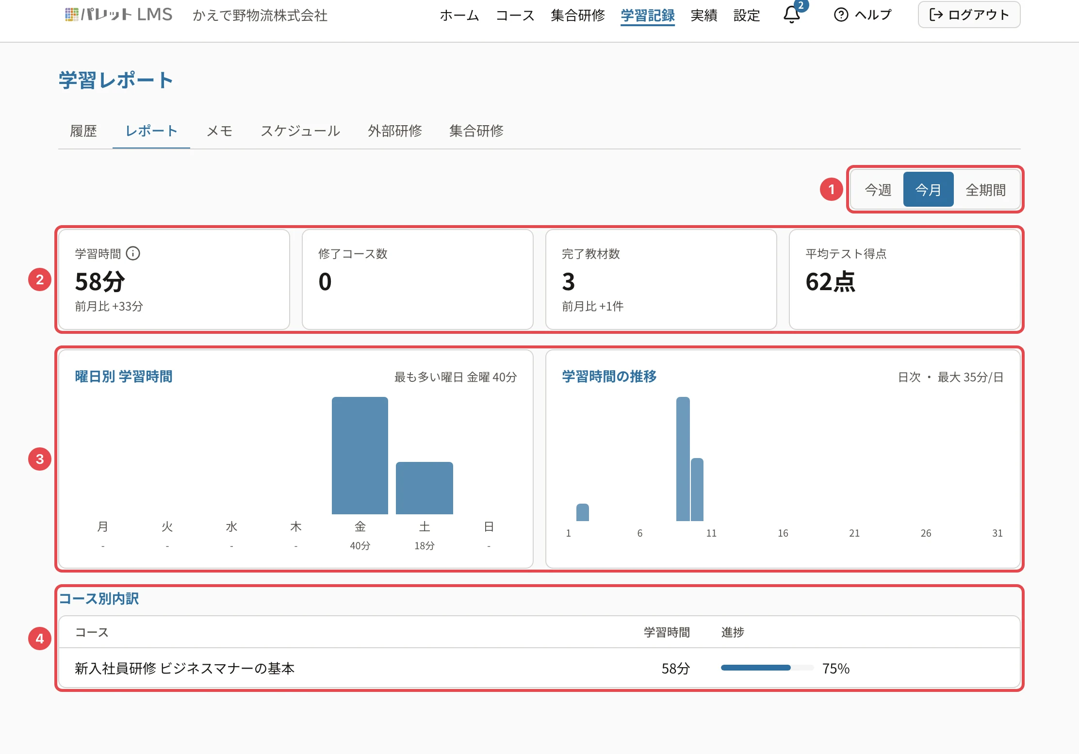Screen dimensions: 1079x754
Task: Click the company name かえで野物流株式会社
Action: tap(260, 16)
